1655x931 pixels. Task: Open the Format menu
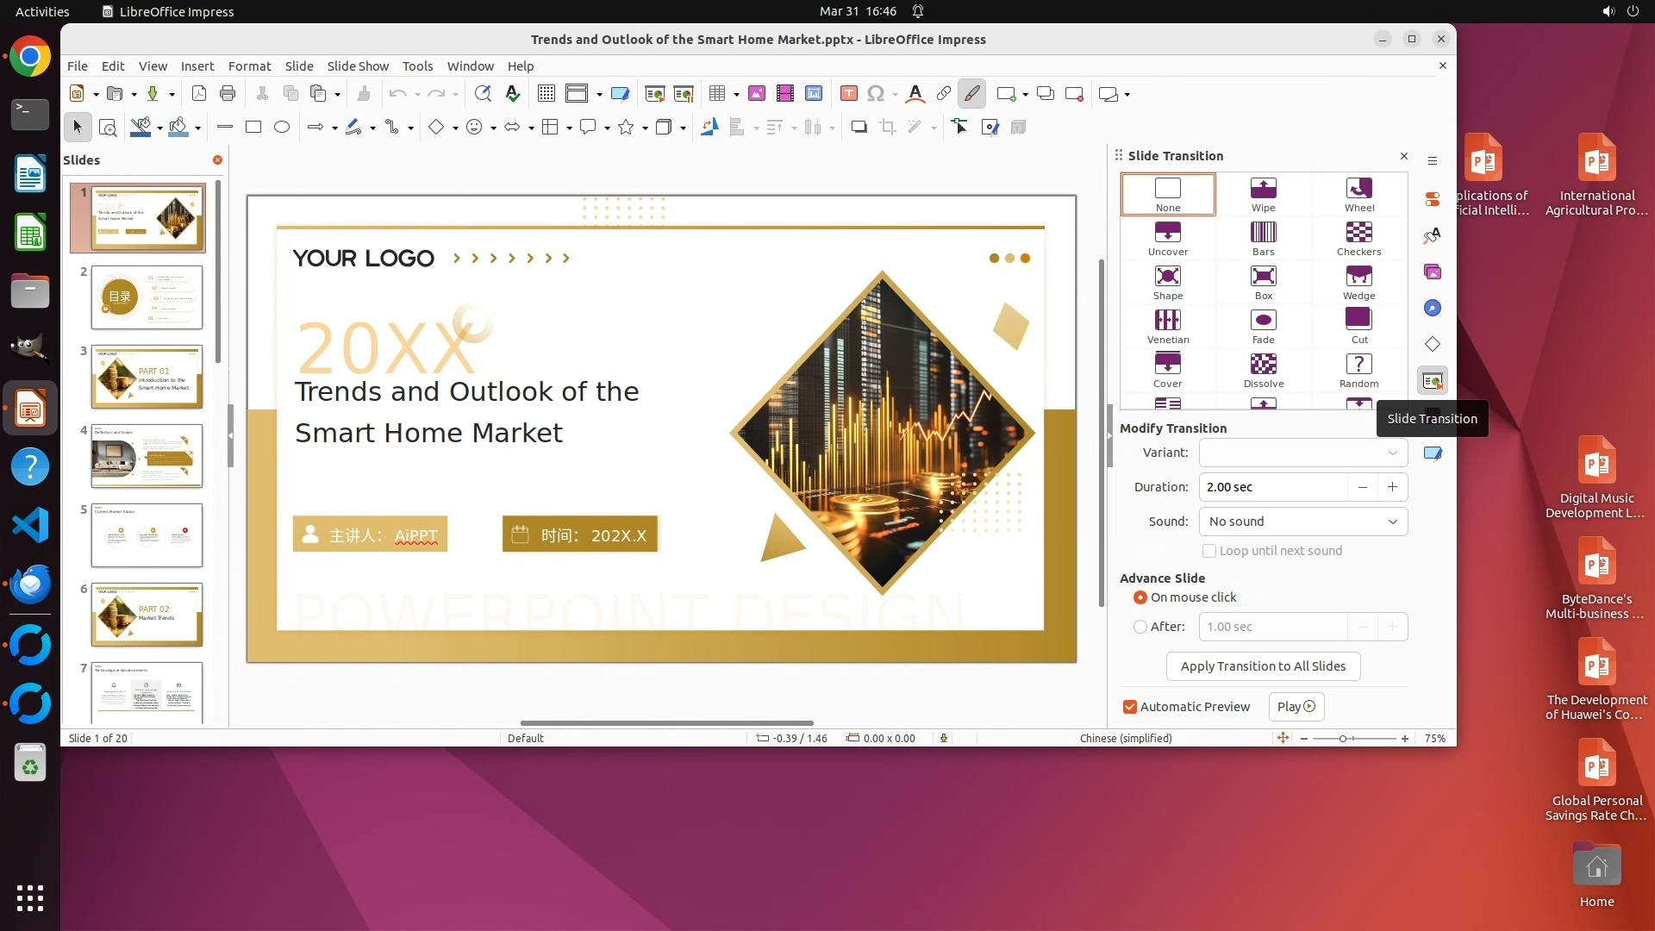[249, 66]
